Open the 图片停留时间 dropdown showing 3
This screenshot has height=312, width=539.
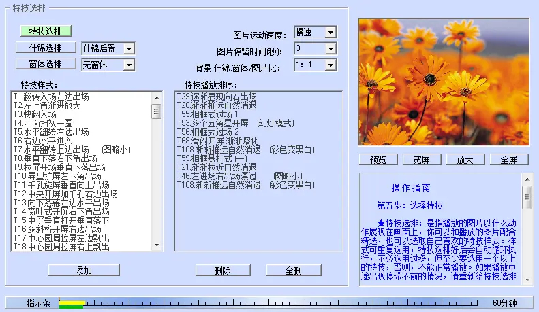pyautogui.click(x=330, y=49)
